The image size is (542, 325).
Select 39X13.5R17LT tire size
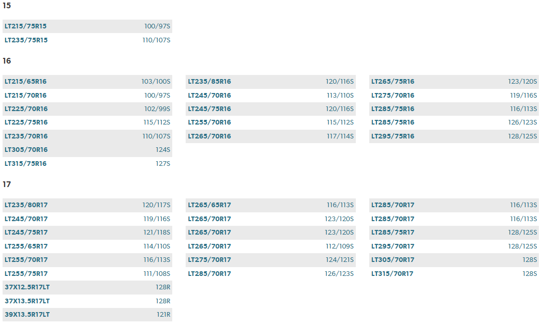coord(27,315)
